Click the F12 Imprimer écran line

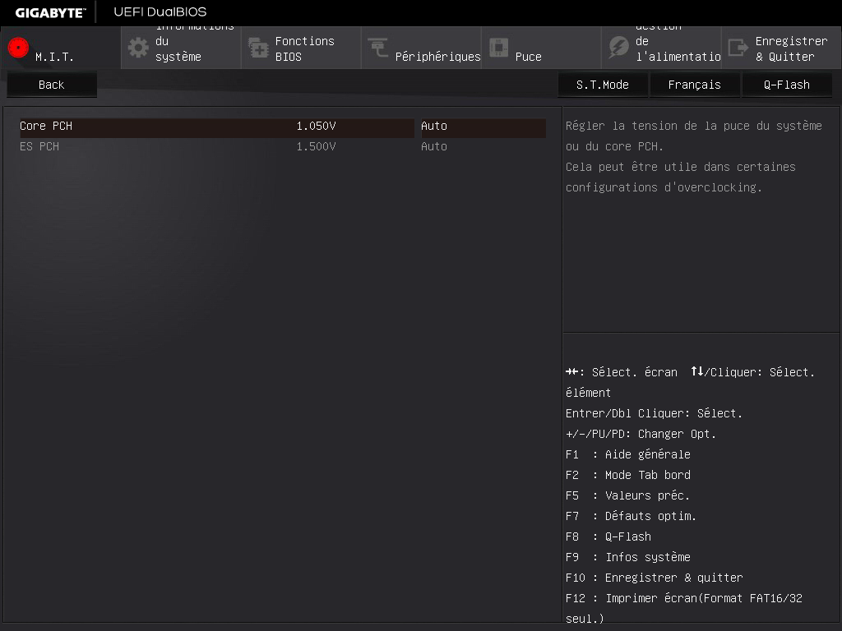(683, 609)
